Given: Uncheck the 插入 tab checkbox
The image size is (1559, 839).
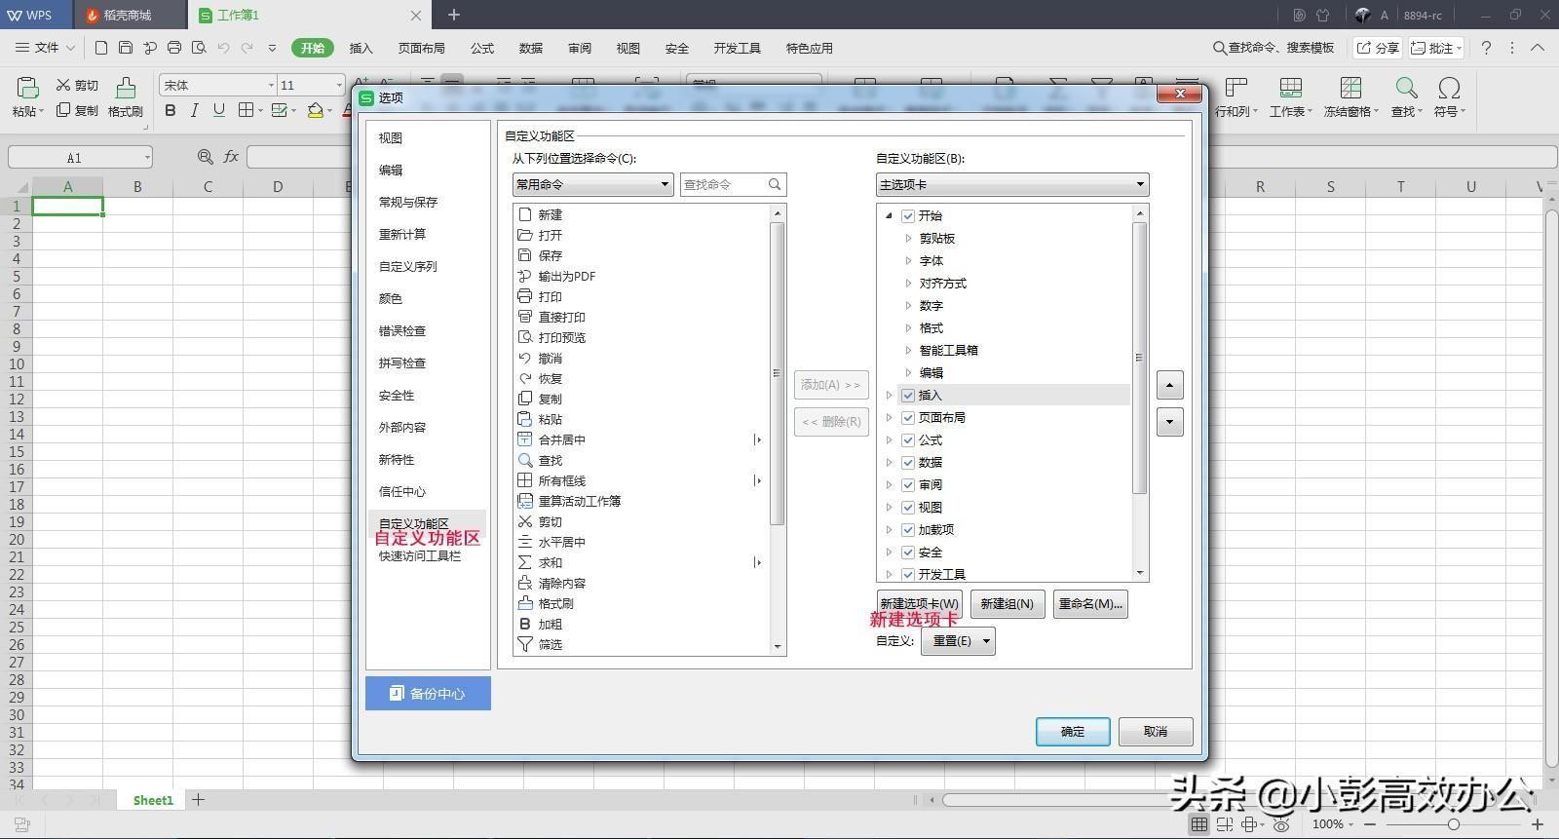Looking at the screenshot, I should [x=908, y=396].
